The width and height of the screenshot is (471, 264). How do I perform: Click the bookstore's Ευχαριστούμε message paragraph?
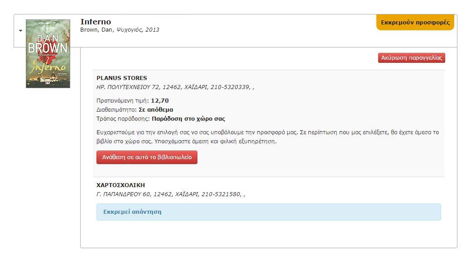point(267,137)
